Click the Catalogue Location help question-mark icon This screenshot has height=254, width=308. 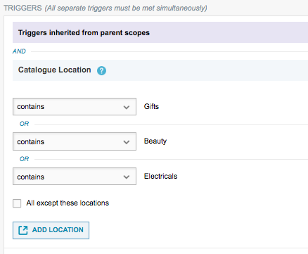tap(101, 70)
